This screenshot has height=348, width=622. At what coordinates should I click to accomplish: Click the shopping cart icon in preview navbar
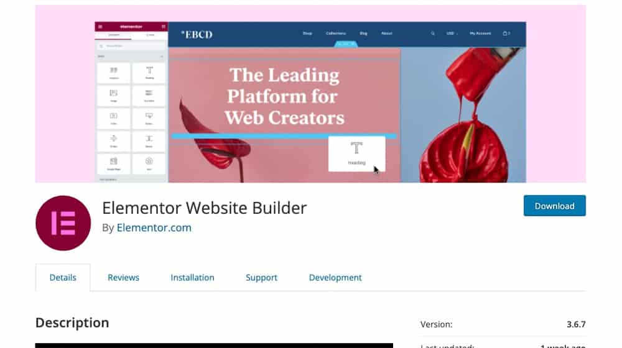505,34
